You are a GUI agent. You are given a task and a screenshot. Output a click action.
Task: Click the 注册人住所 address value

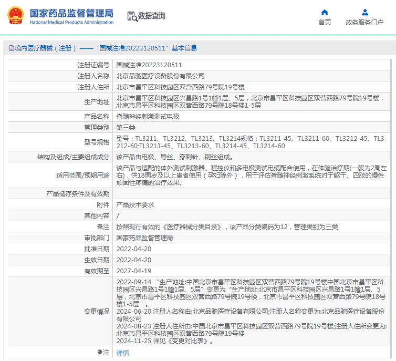coord(180,87)
